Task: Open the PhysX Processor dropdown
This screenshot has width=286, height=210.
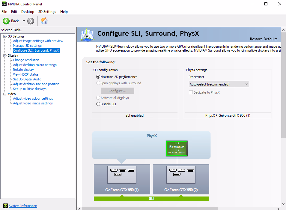Action: 219,84
